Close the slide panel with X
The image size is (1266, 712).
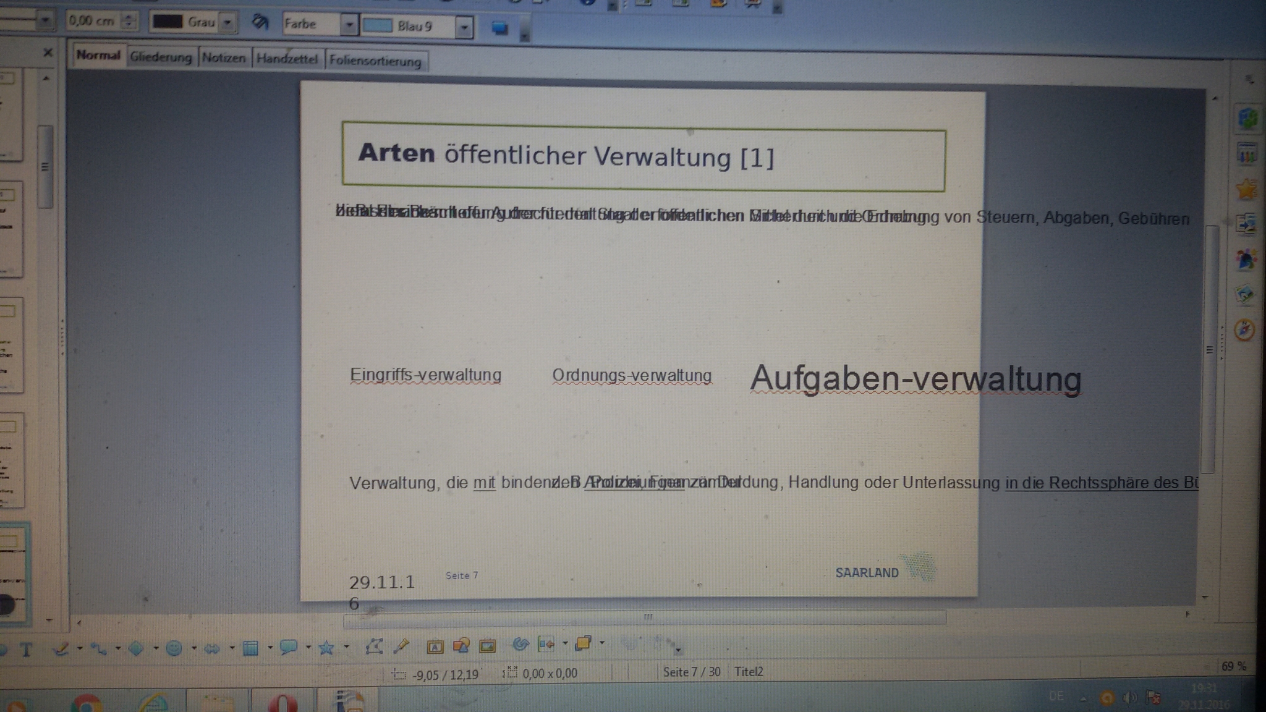click(x=48, y=53)
